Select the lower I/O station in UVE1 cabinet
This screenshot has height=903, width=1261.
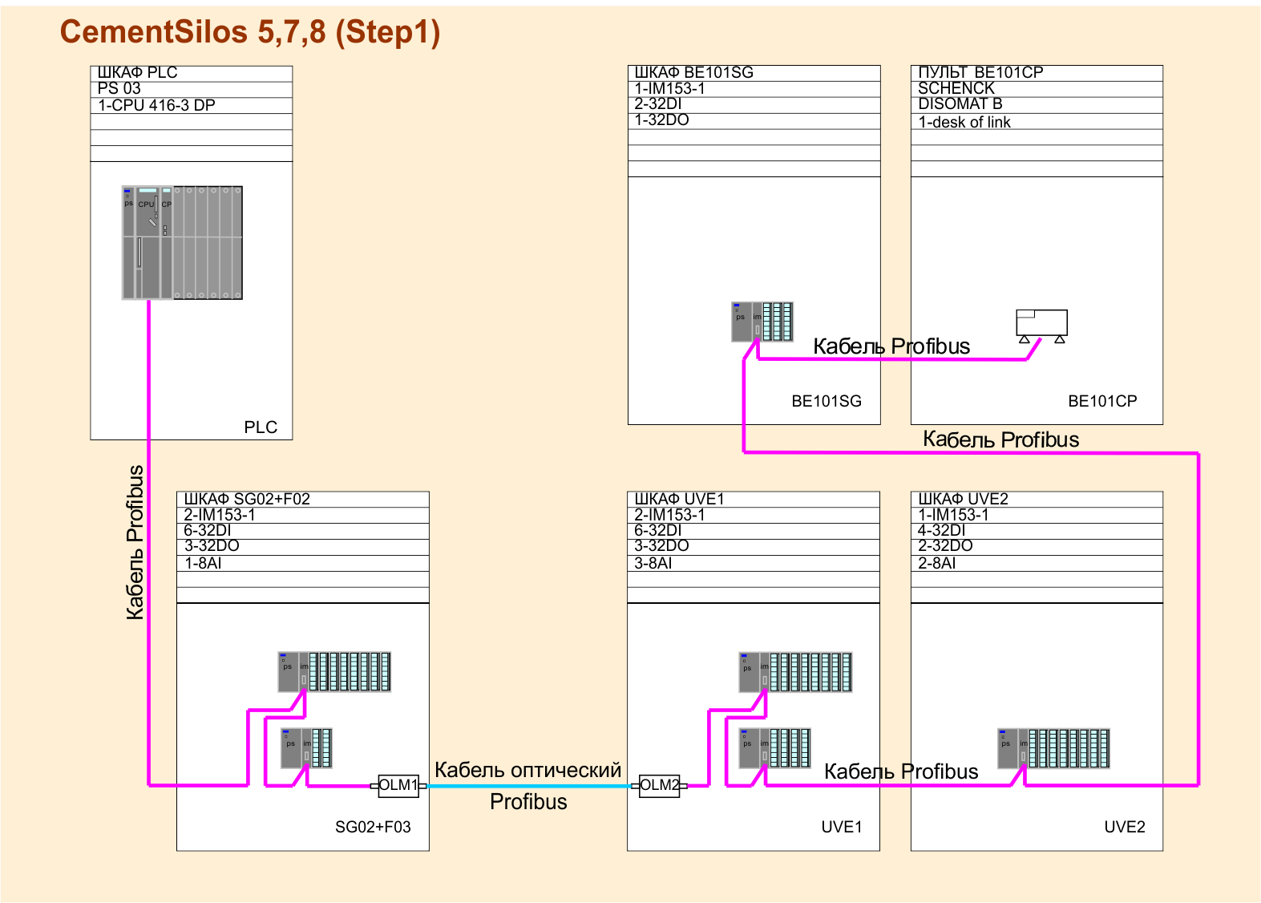(x=774, y=747)
